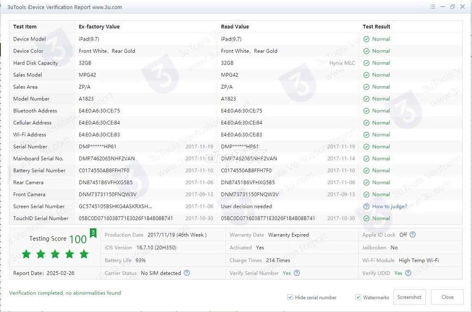Click the Normal check icon for Device Model
The width and height of the screenshot is (472, 312).
click(366, 39)
